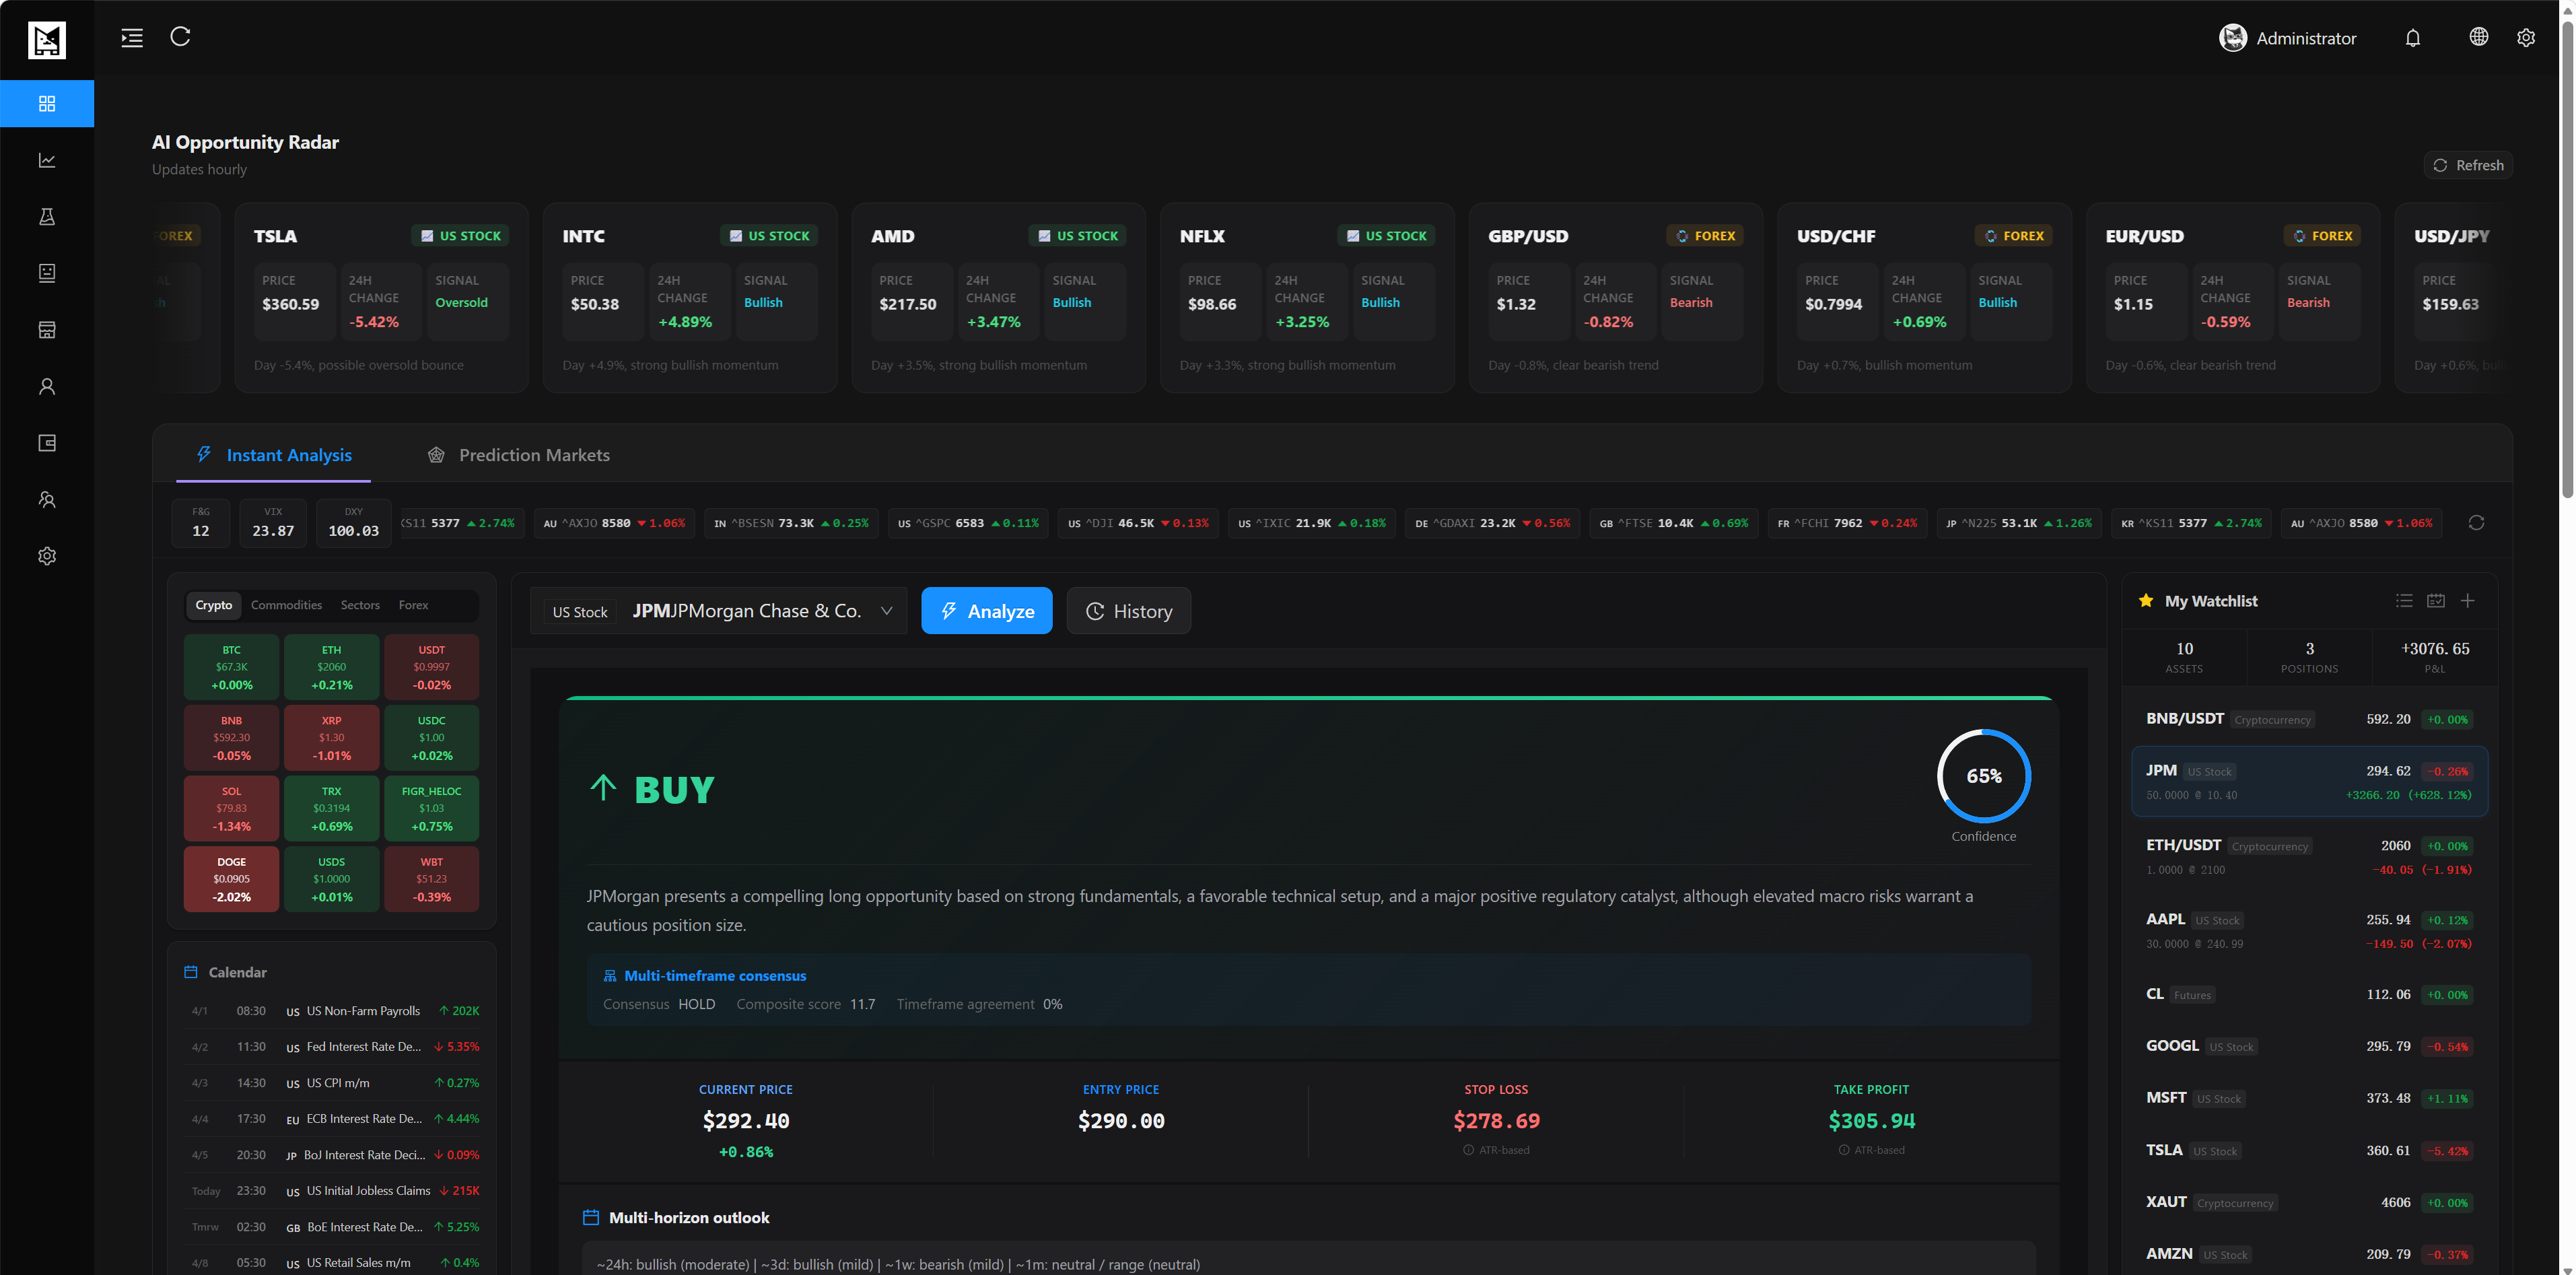Collapse the sidebar menu with the hamburger icon

[x=132, y=38]
